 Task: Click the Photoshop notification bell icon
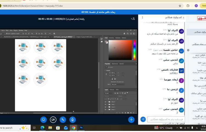coord(124,34)
